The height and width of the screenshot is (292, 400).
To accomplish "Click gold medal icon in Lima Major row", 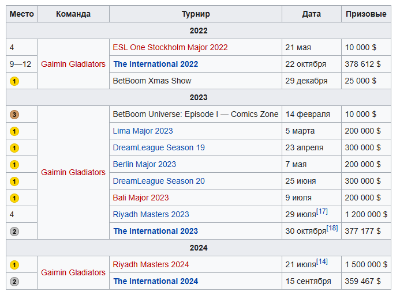I will 14,131.
